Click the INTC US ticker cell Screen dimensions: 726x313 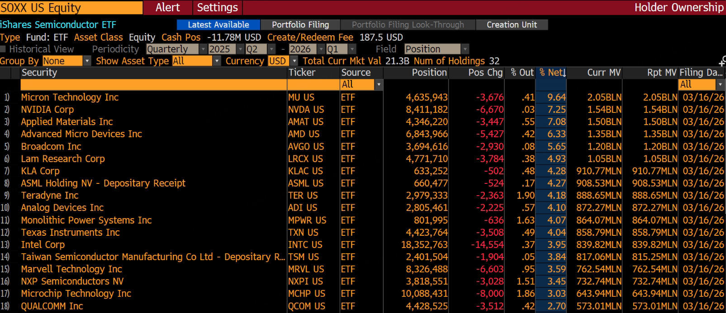click(x=305, y=244)
